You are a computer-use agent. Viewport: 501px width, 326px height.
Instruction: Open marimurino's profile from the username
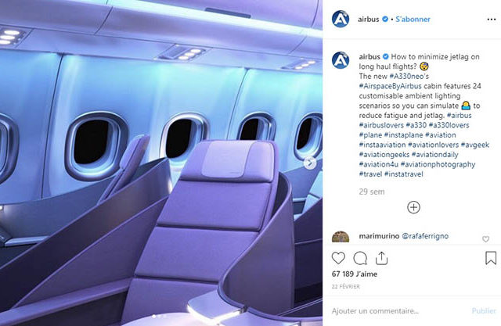click(379, 236)
